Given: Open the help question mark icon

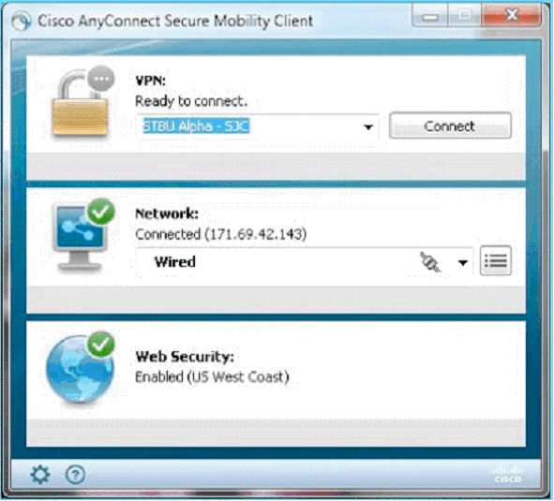Looking at the screenshot, I should click(x=75, y=474).
